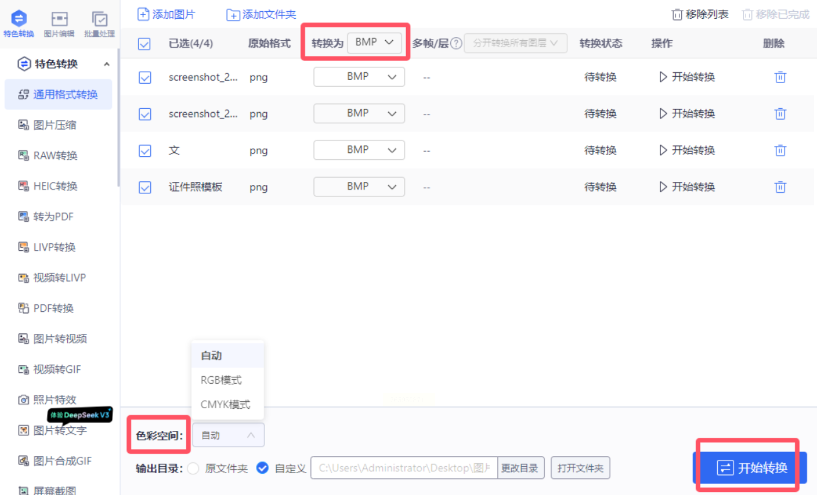Click the output directory path field
The image size is (817, 495).
[x=404, y=468]
